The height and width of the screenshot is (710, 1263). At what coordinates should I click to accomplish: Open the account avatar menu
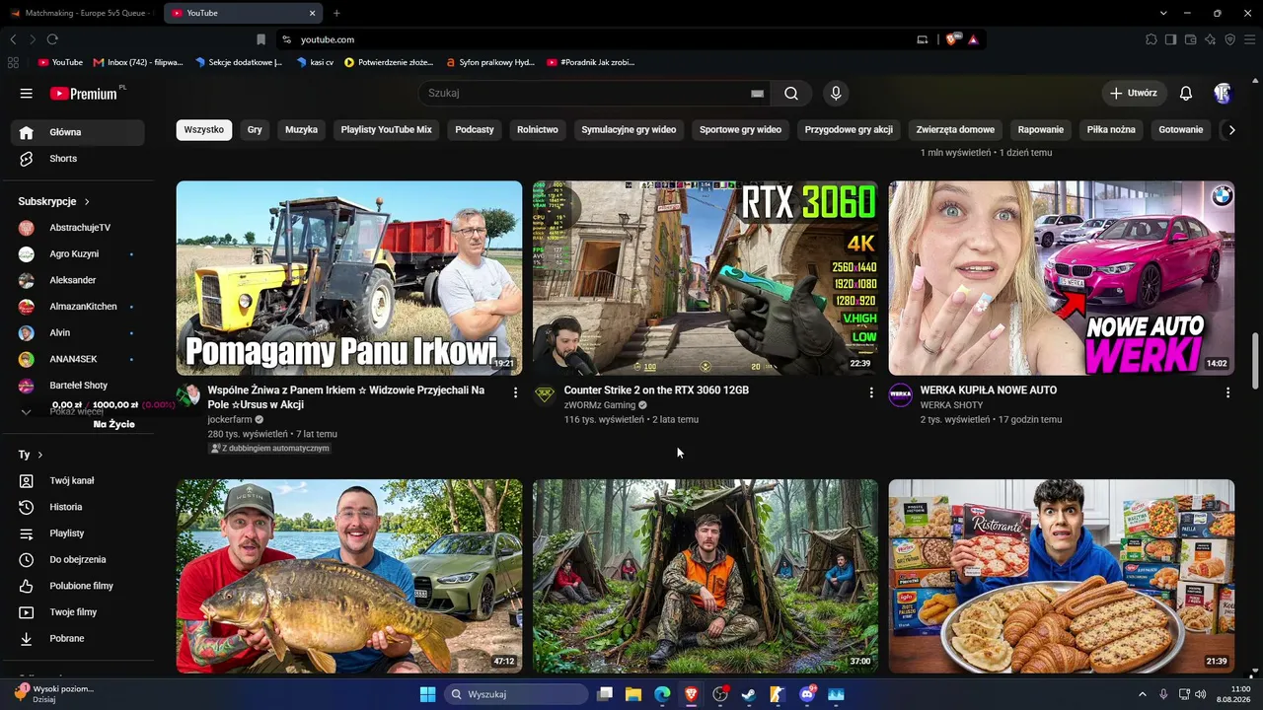[1223, 94]
